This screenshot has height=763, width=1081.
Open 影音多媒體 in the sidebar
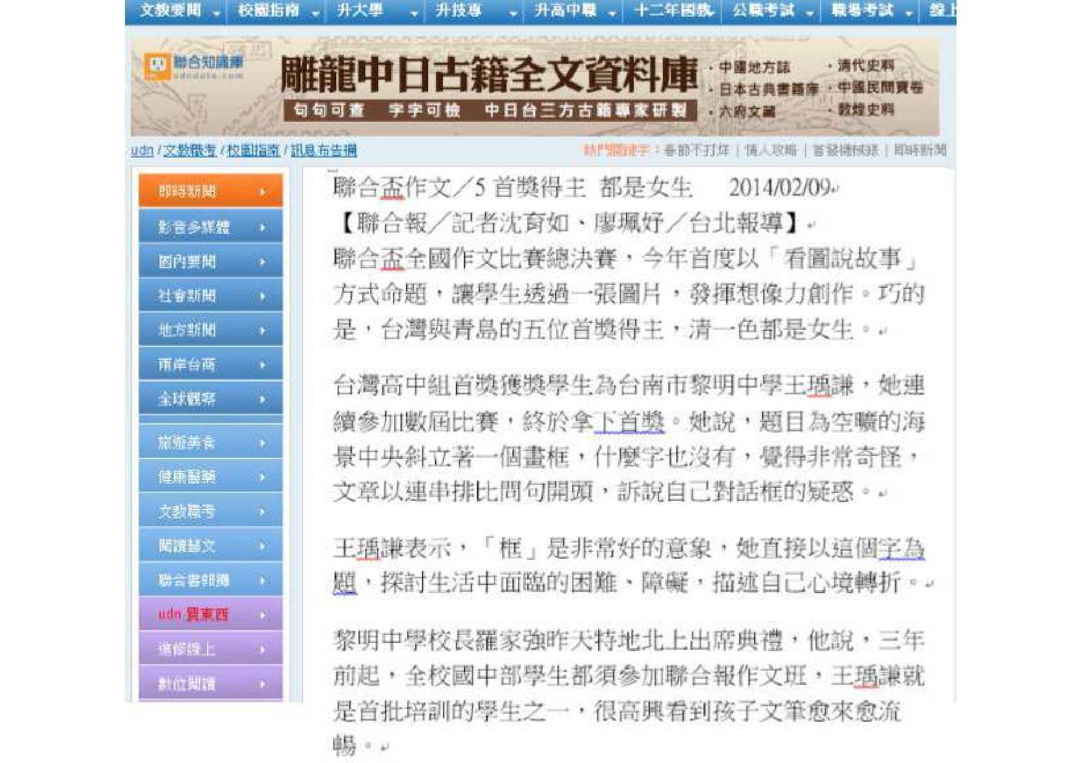211,226
